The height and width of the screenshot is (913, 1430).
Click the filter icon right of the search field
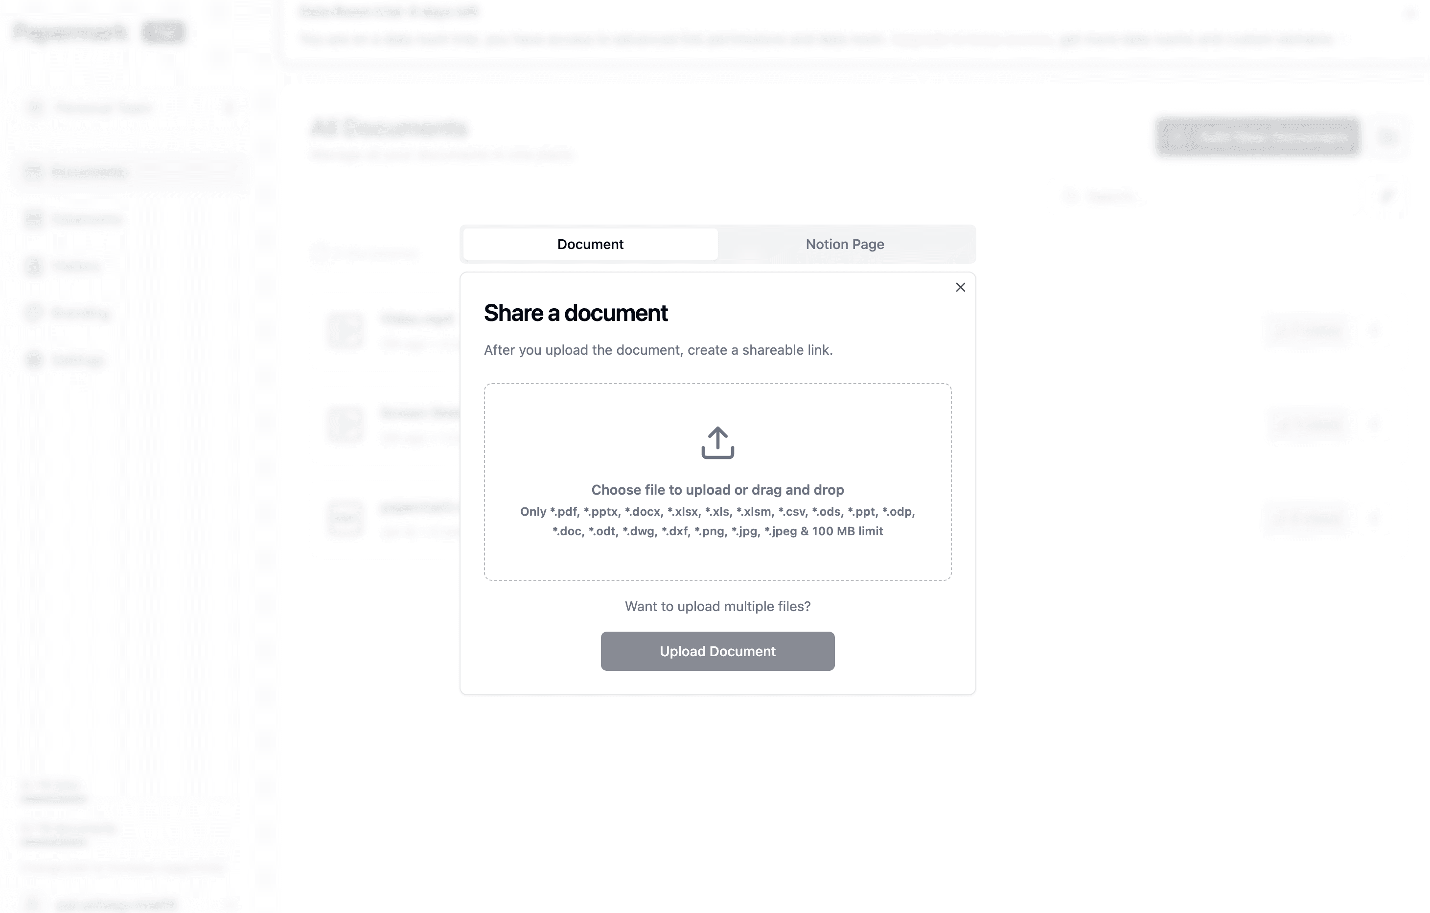pos(1388,196)
